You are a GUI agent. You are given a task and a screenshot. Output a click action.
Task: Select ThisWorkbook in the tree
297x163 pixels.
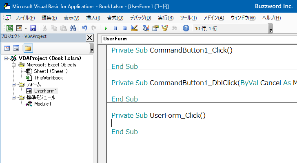coord(48,78)
